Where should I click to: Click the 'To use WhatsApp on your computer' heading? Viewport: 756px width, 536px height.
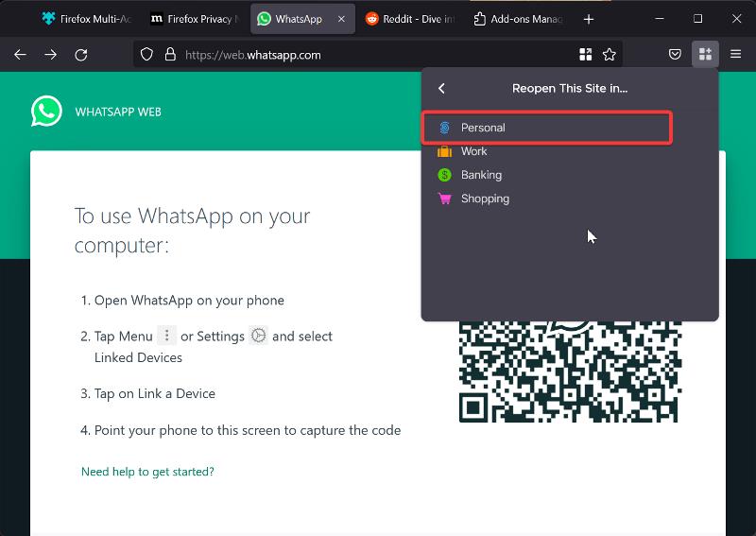192,231
